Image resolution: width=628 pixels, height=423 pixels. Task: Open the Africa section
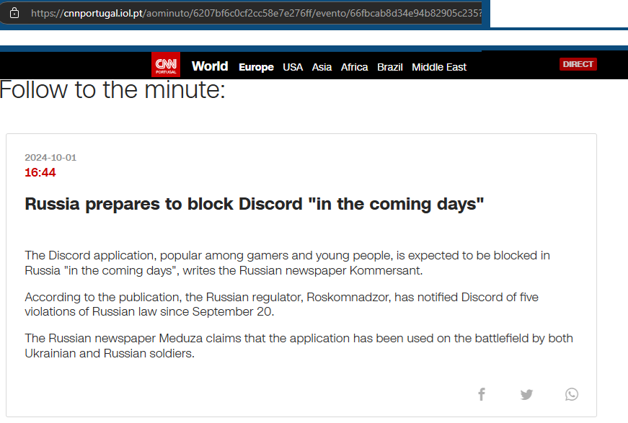[x=355, y=67]
